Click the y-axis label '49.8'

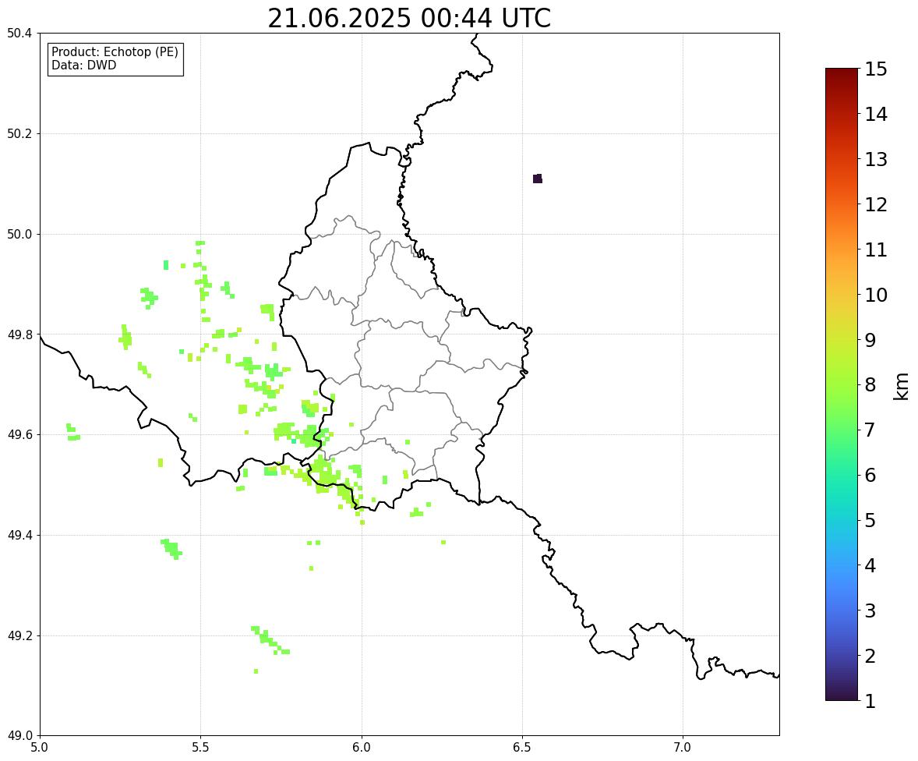coord(19,334)
